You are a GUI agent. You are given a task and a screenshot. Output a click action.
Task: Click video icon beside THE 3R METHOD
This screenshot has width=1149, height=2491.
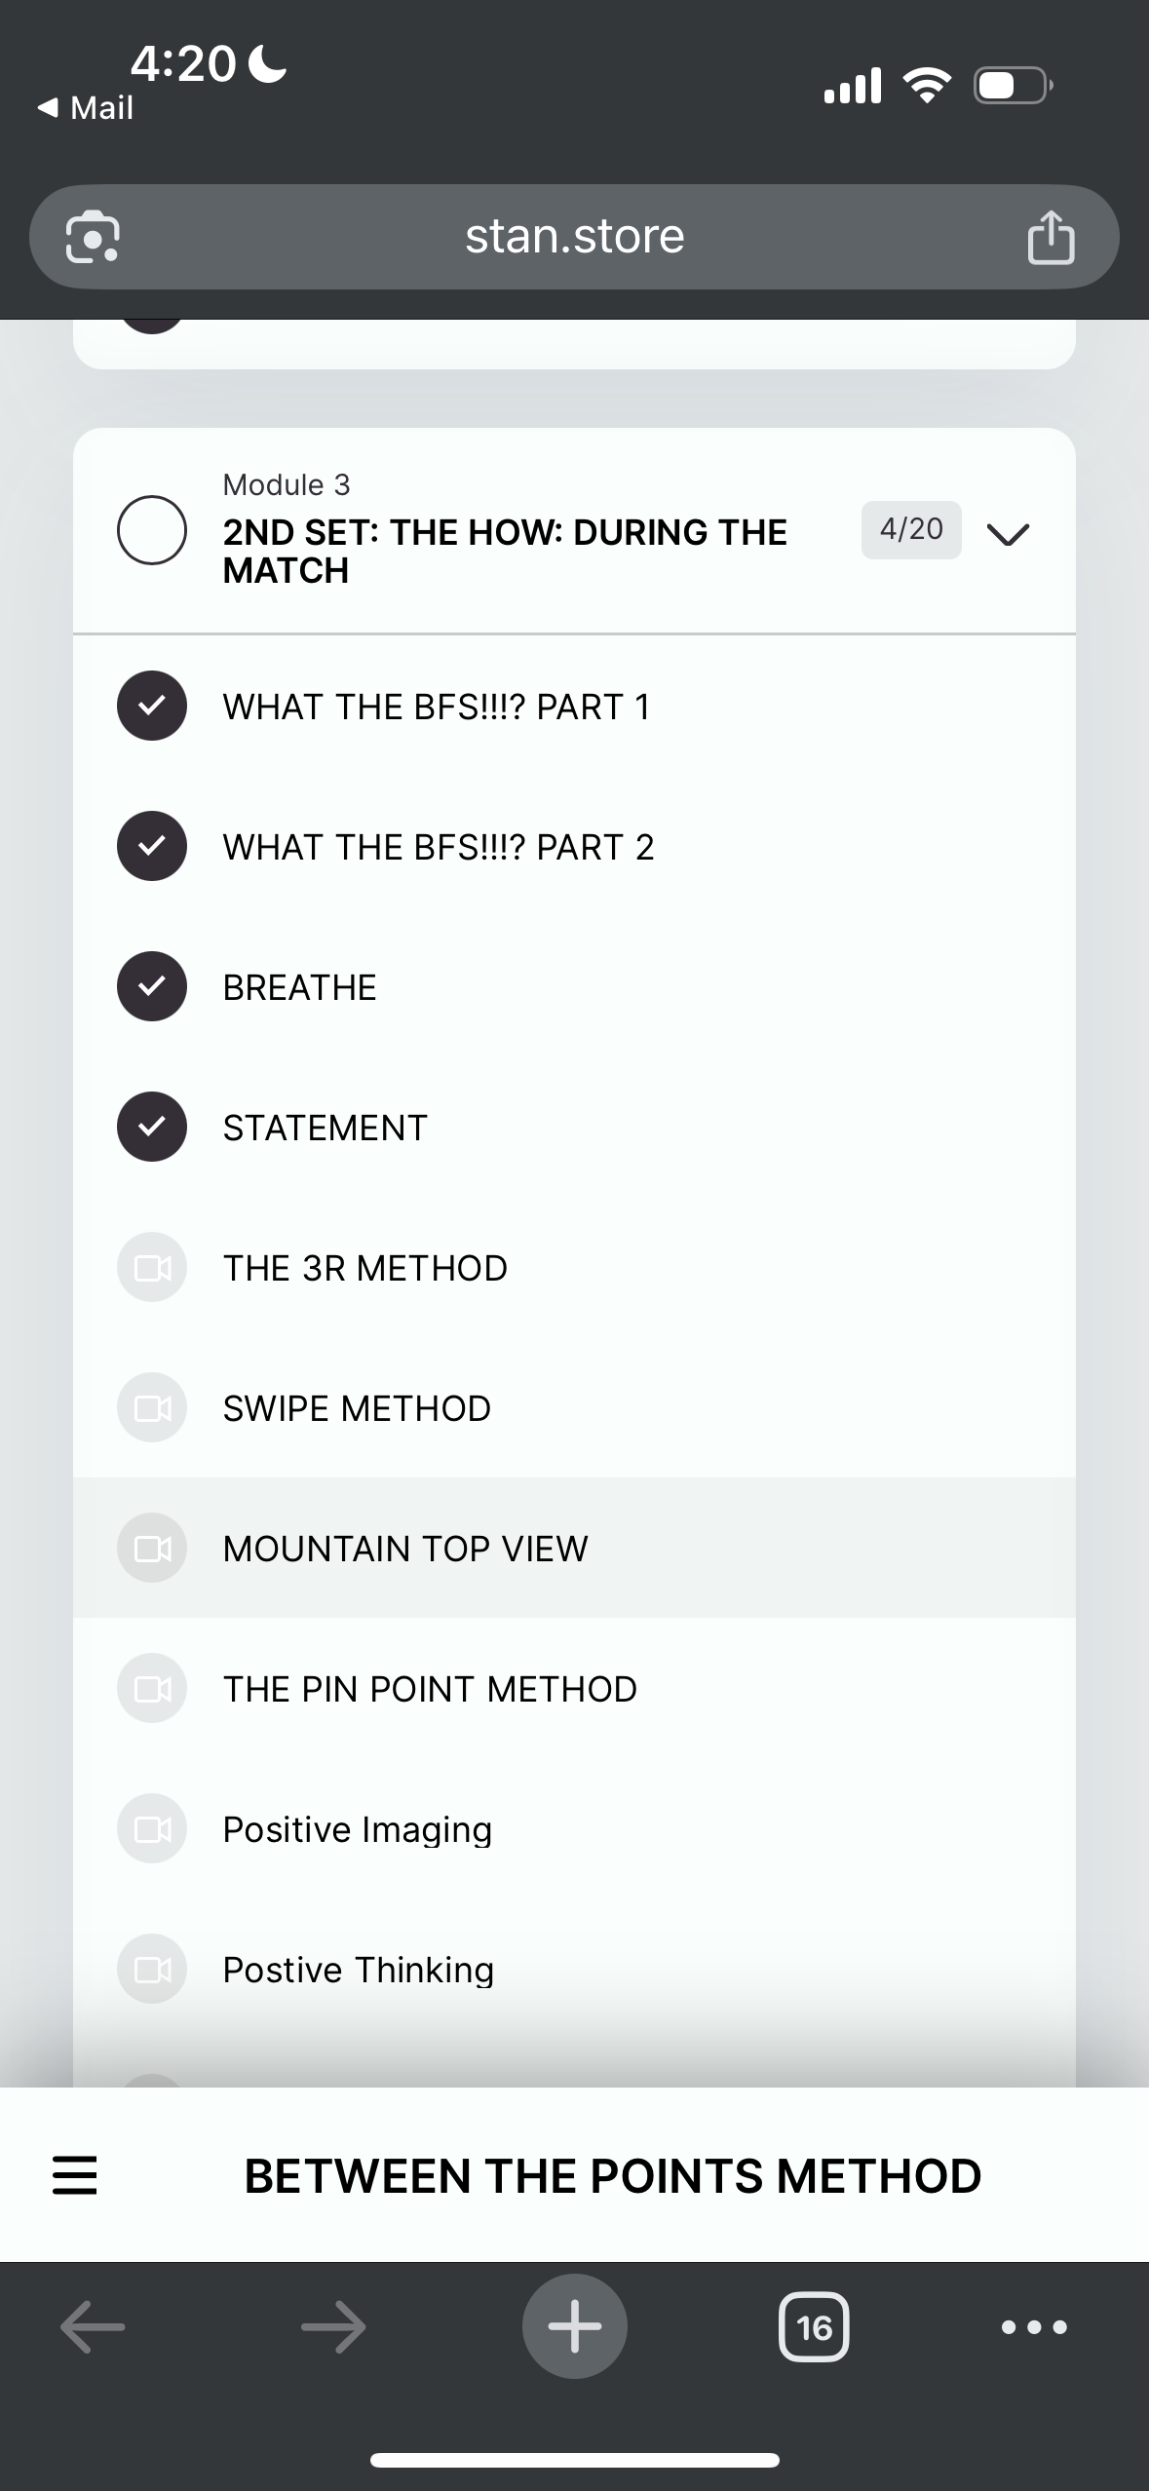pos(152,1268)
